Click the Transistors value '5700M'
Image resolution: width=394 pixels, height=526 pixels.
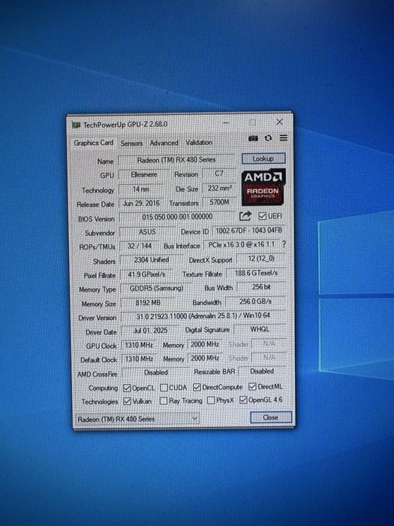219,202
